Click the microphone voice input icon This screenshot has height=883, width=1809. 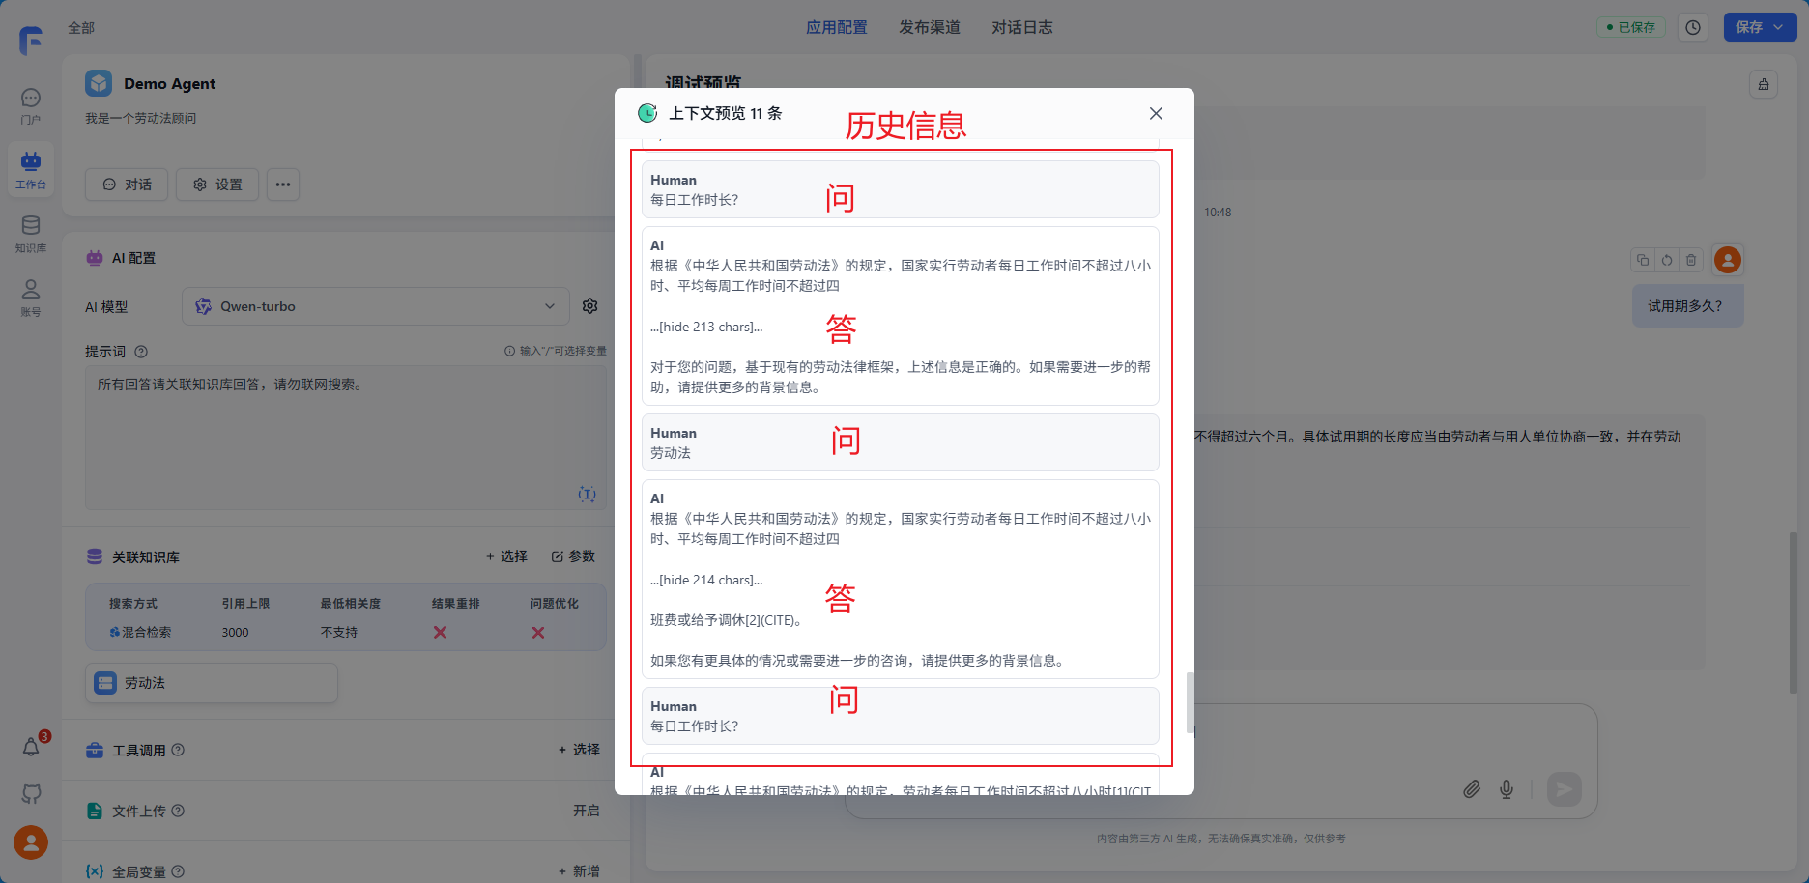[x=1506, y=789]
